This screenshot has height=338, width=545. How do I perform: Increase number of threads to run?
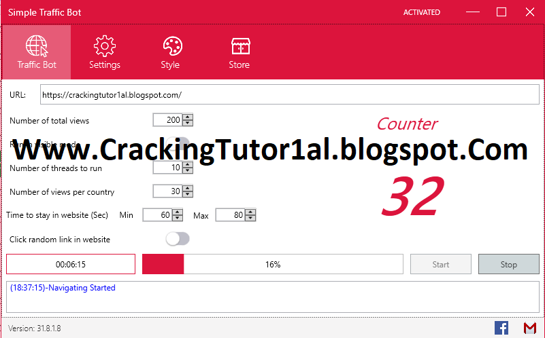[x=188, y=165]
